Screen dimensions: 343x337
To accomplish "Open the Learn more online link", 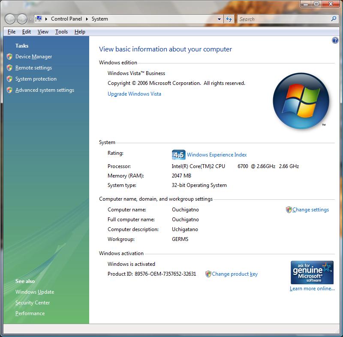I will coord(312,289).
